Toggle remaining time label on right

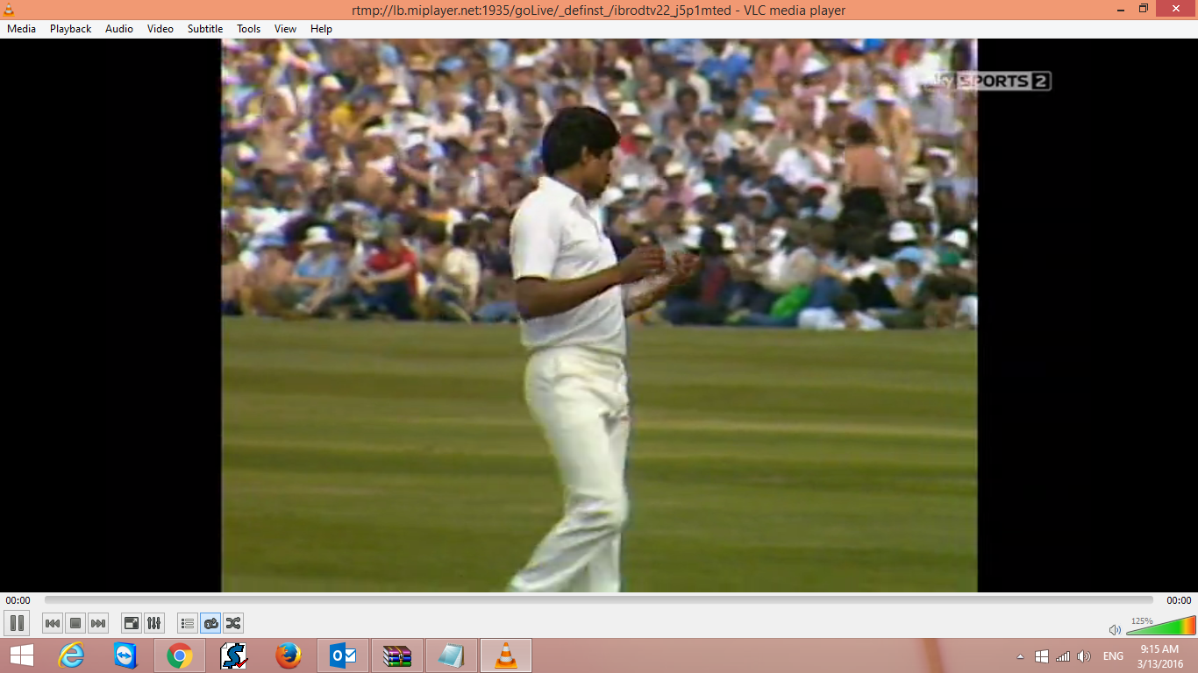[1179, 600]
